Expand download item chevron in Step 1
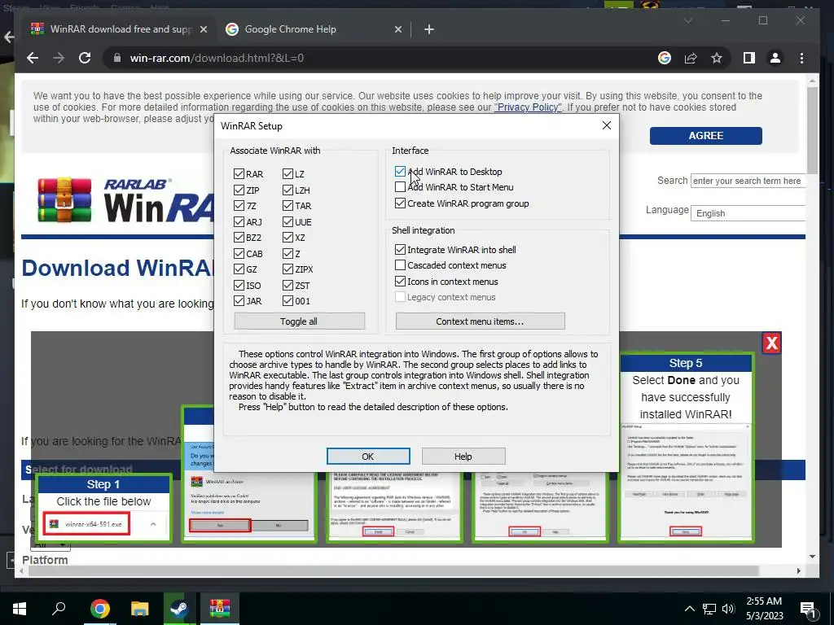 (x=153, y=524)
